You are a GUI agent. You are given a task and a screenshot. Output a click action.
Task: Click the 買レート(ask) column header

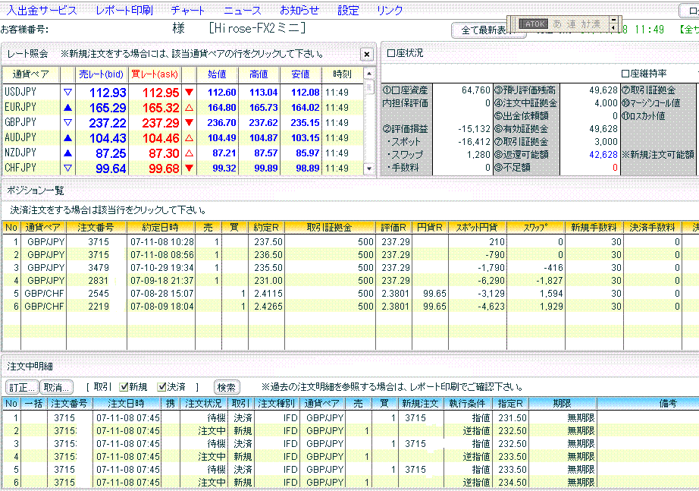point(155,74)
